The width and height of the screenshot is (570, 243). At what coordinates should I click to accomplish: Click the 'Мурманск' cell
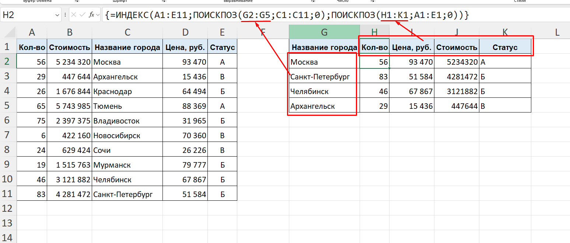coord(127,165)
